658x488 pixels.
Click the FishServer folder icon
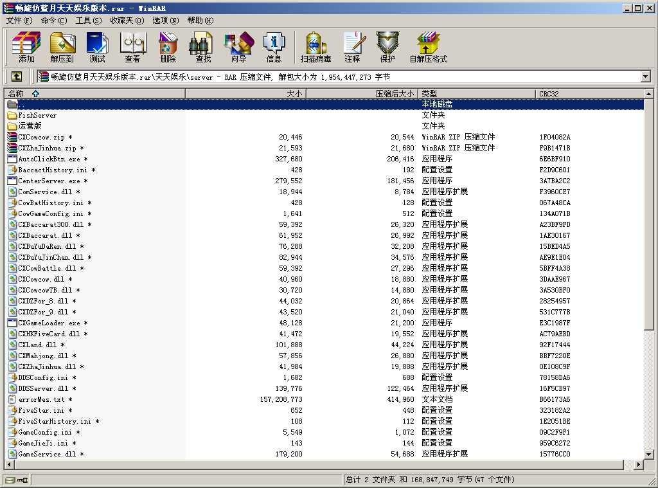[x=12, y=115]
